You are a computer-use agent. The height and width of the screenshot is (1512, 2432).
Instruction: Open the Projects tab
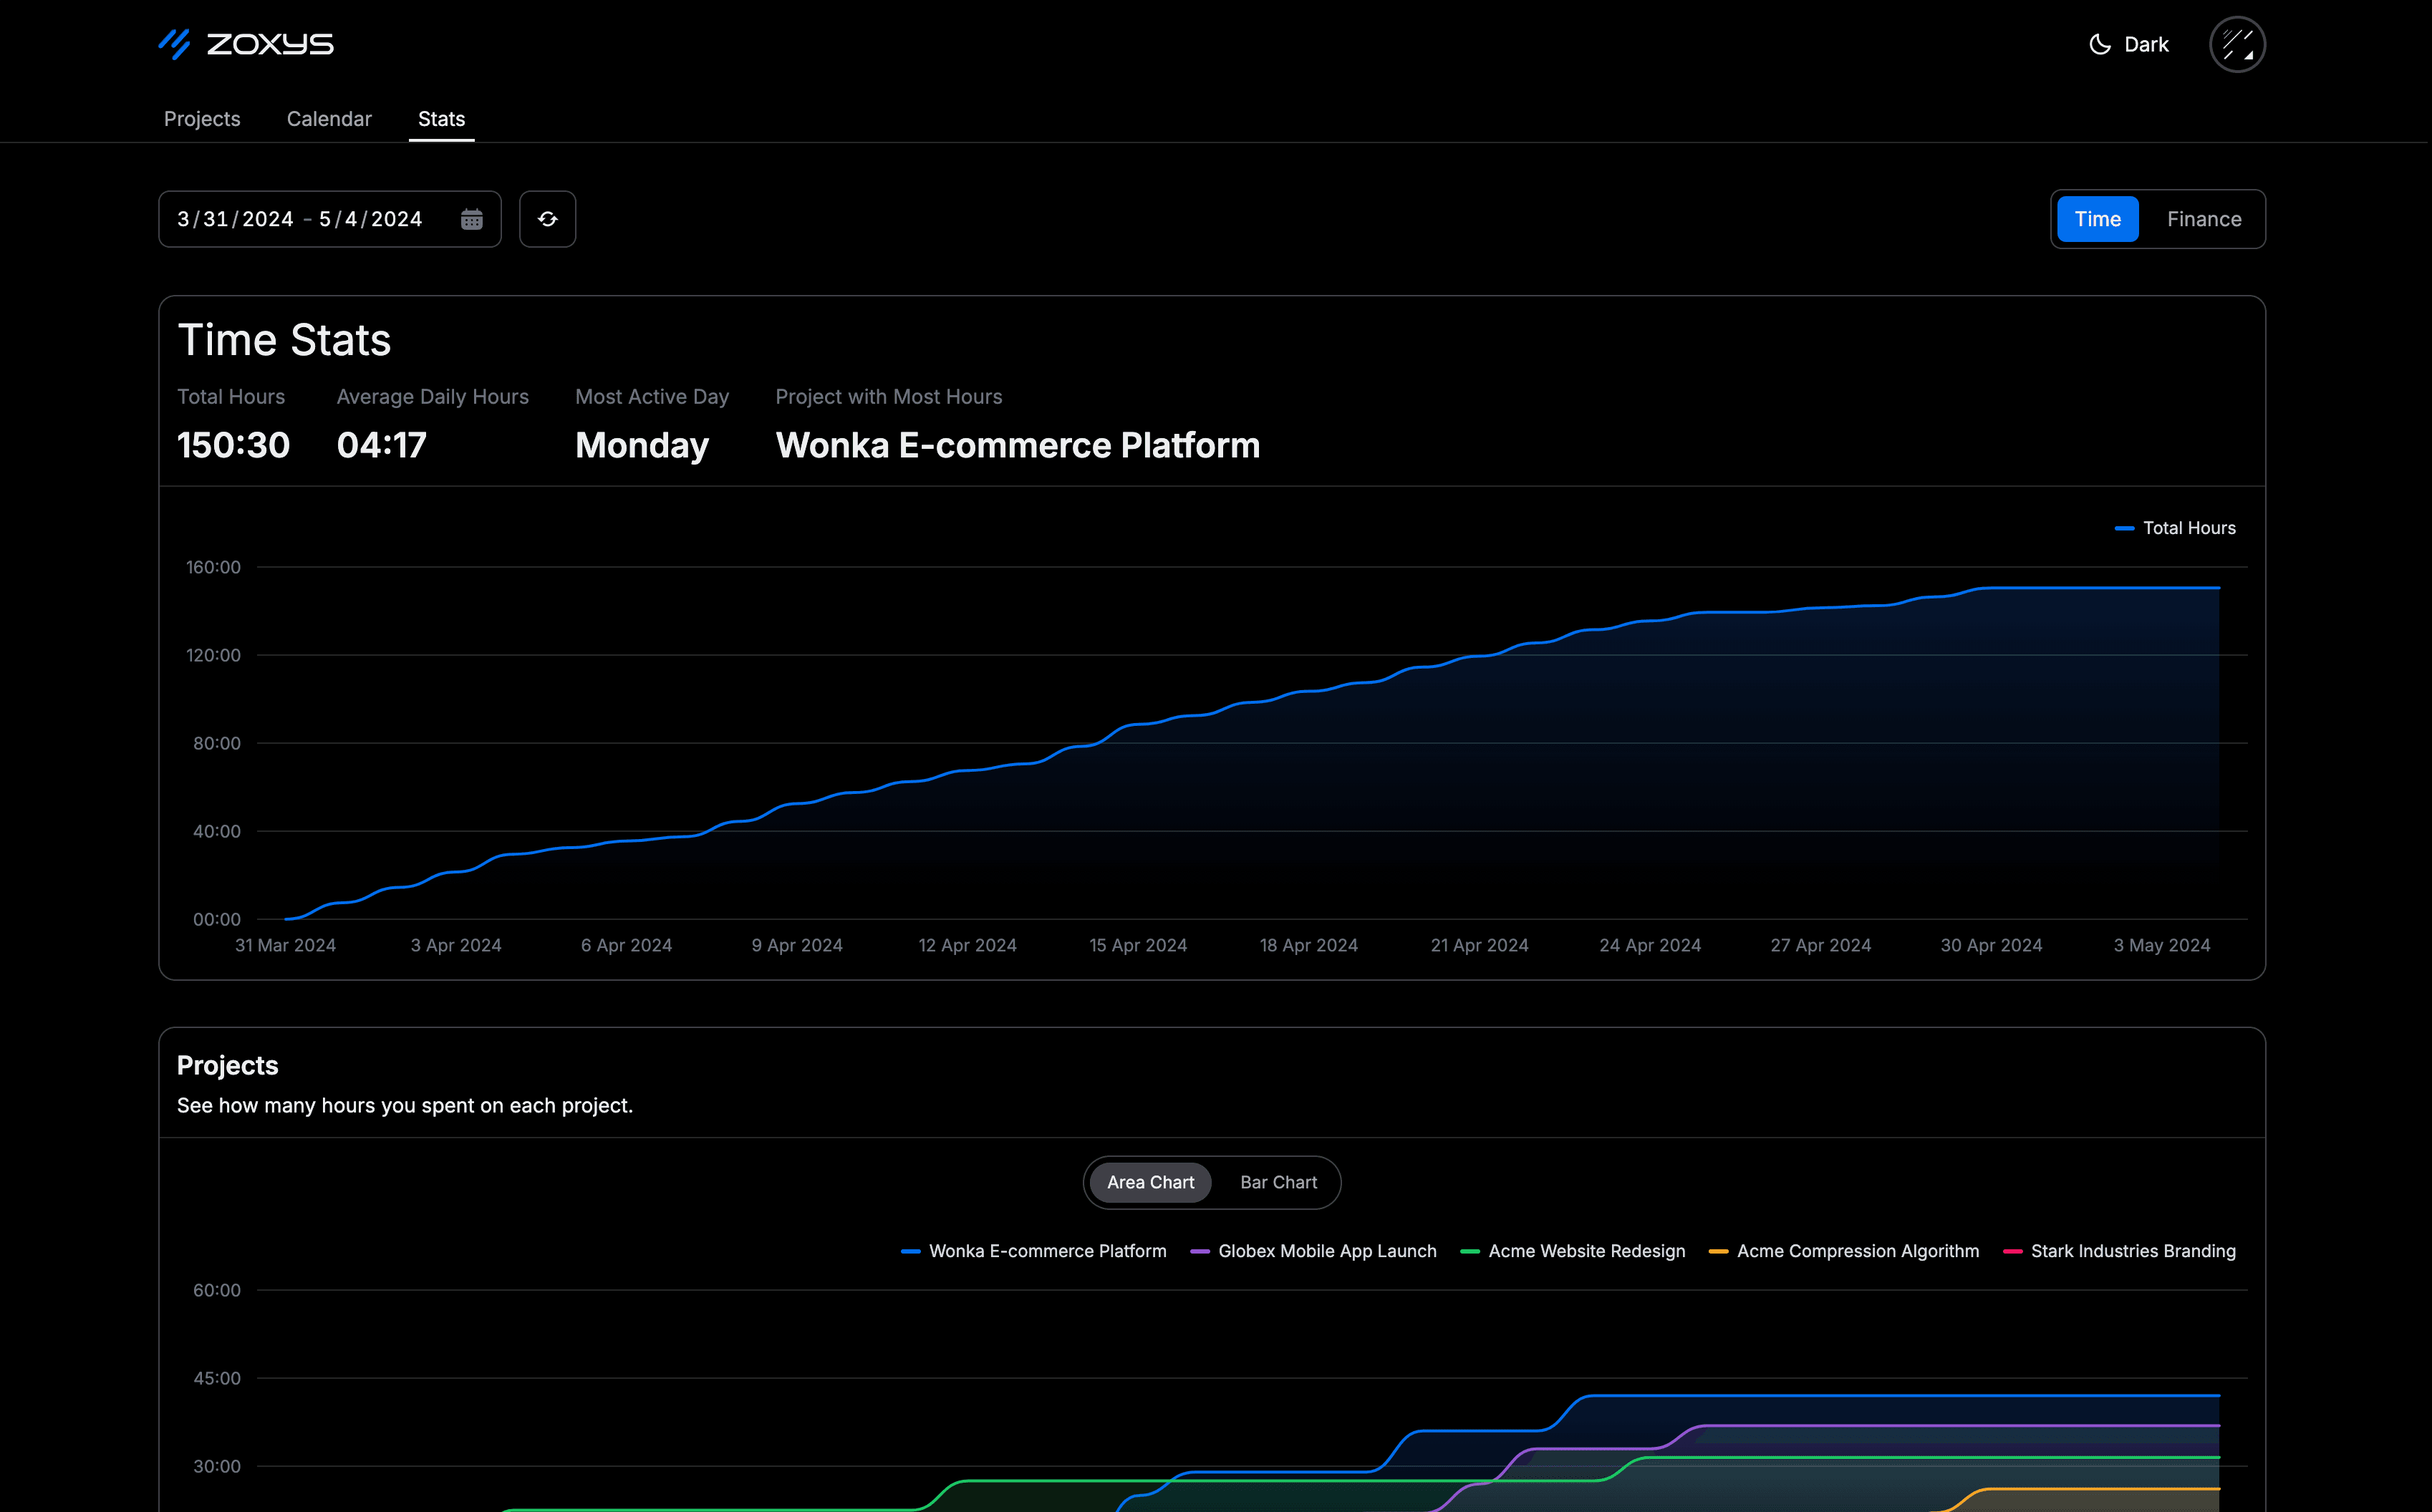(x=202, y=119)
